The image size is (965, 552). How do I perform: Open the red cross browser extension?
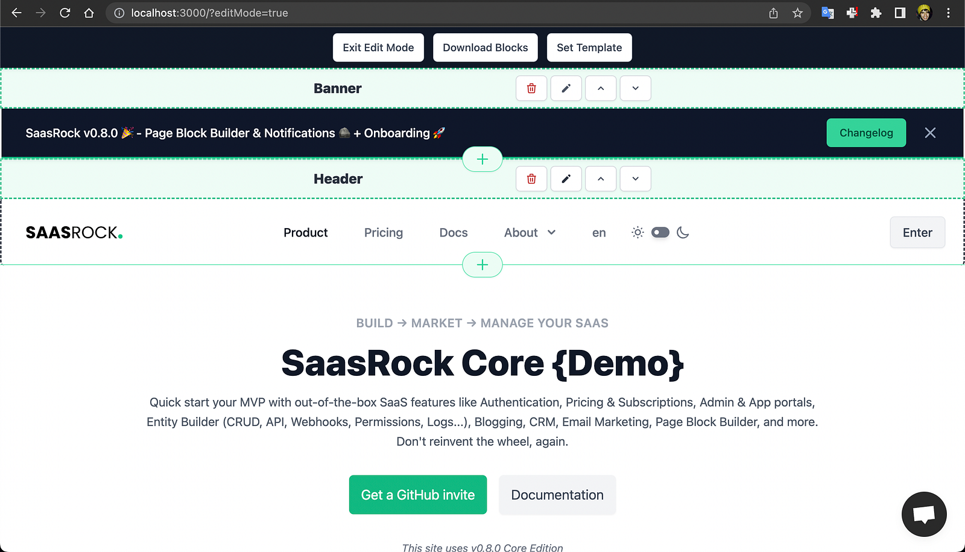click(852, 13)
